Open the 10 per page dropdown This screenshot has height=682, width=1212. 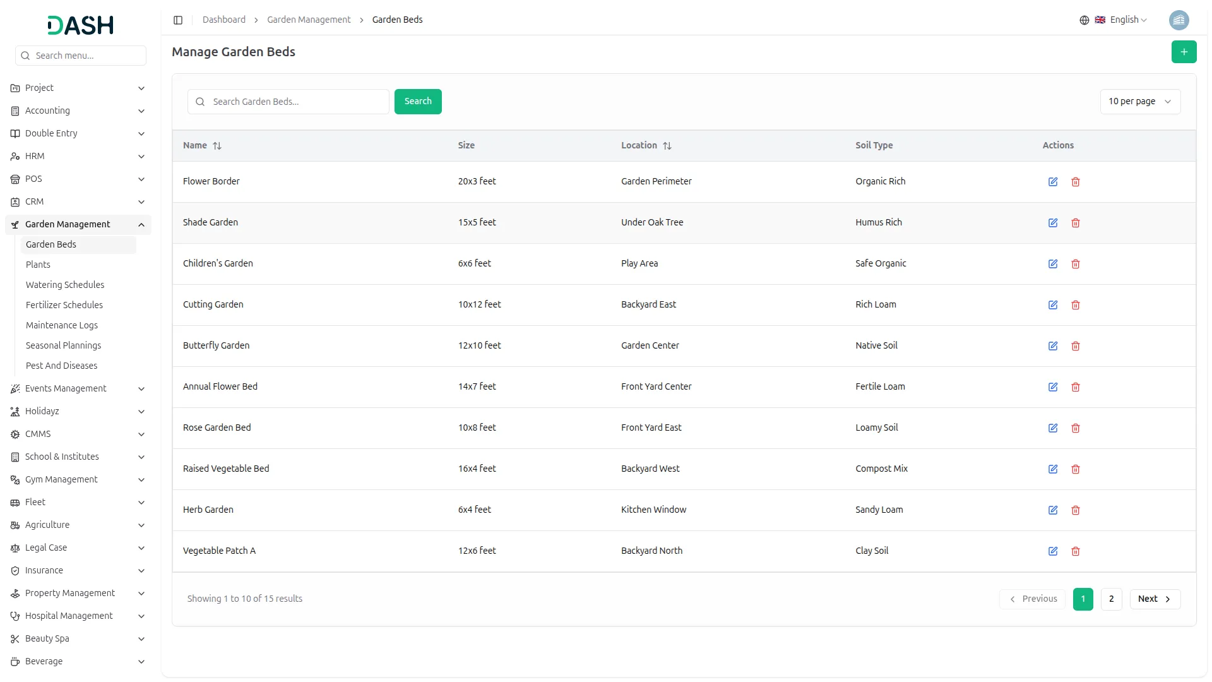click(1139, 102)
